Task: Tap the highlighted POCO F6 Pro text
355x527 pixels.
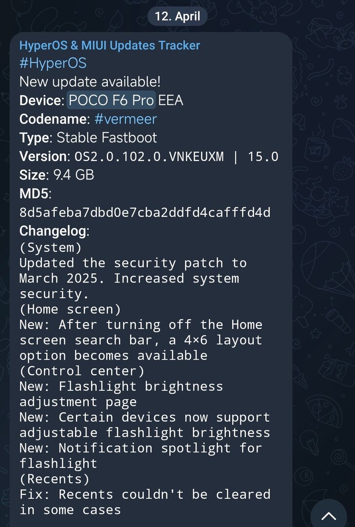Action: click(x=111, y=100)
